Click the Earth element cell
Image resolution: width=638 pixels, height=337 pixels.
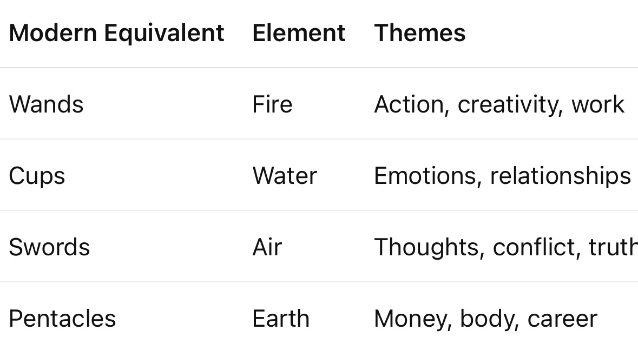281,319
